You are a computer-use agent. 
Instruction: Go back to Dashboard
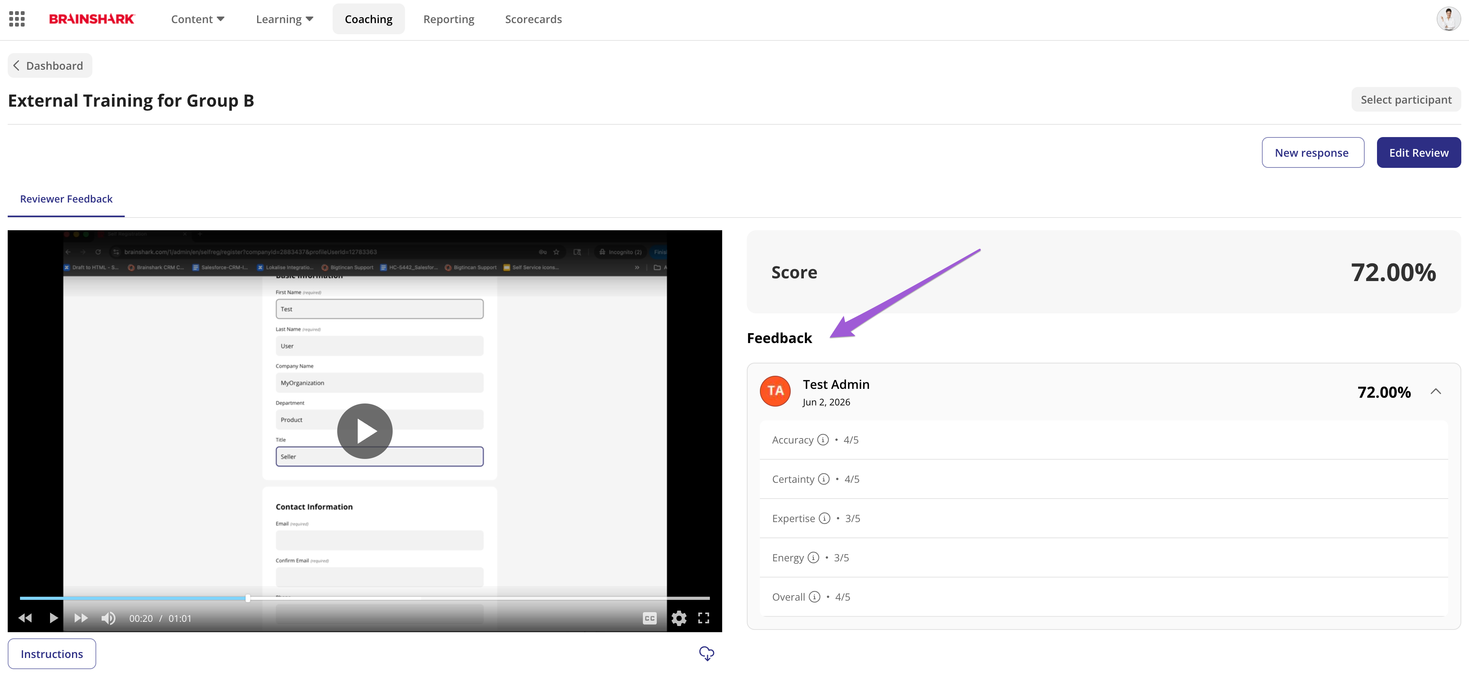[x=50, y=65]
